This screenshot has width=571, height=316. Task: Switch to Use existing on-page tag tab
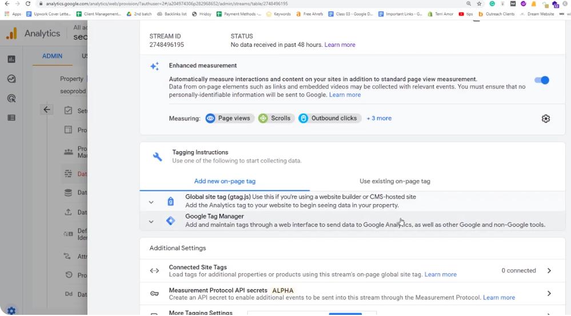click(394, 181)
